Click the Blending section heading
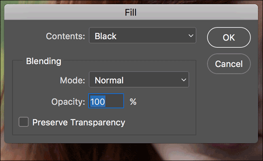The height and width of the screenshot is (161, 263). 43,62
